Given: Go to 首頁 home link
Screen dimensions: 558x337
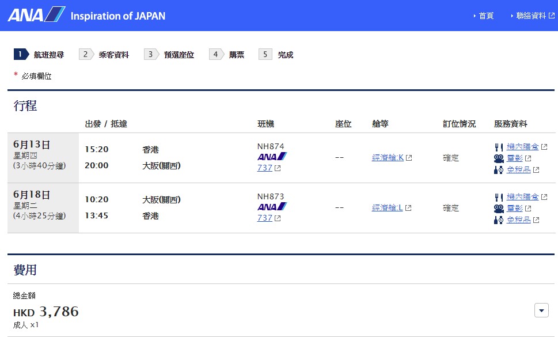Looking at the screenshot, I should coord(486,16).
